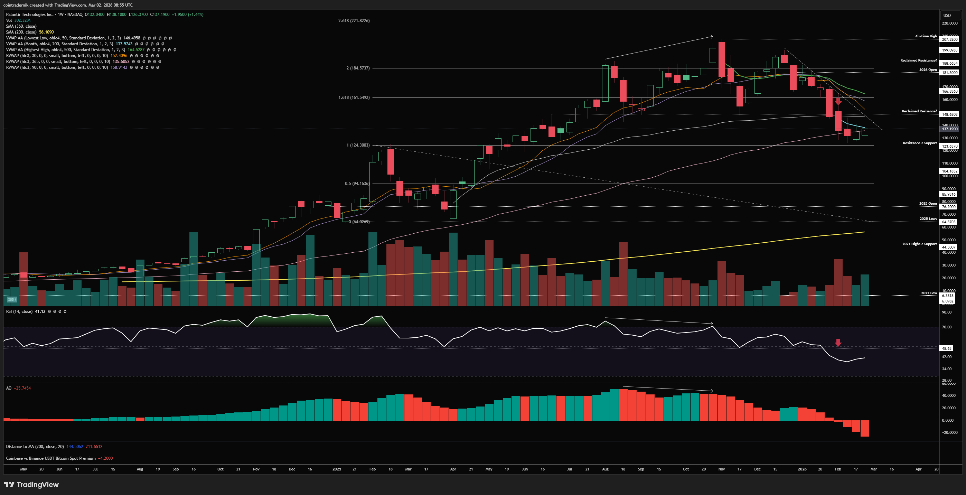Click the red down arrow on price chart
Screen dimensions: 966x495
(838, 101)
